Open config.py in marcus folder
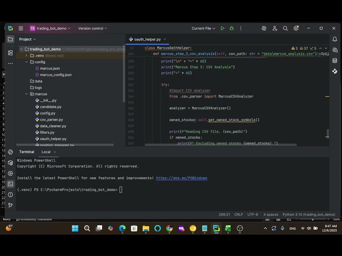Screen dimensions: 342x256 point(45,113)
